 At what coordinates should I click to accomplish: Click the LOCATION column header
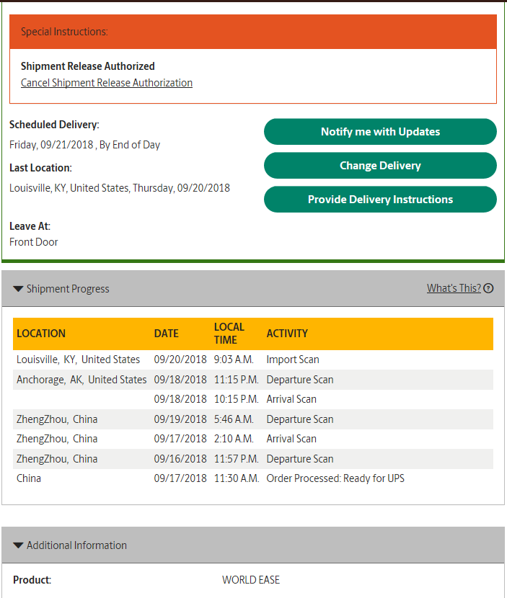coord(41,334)
